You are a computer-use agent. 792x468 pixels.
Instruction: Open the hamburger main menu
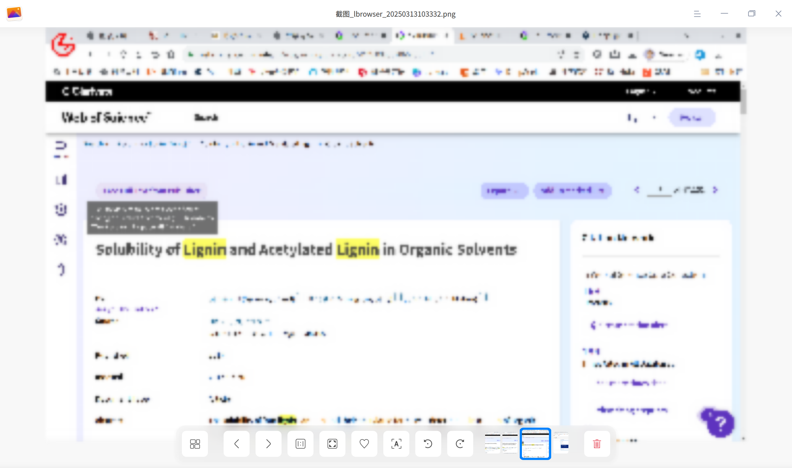pos(697,14)
